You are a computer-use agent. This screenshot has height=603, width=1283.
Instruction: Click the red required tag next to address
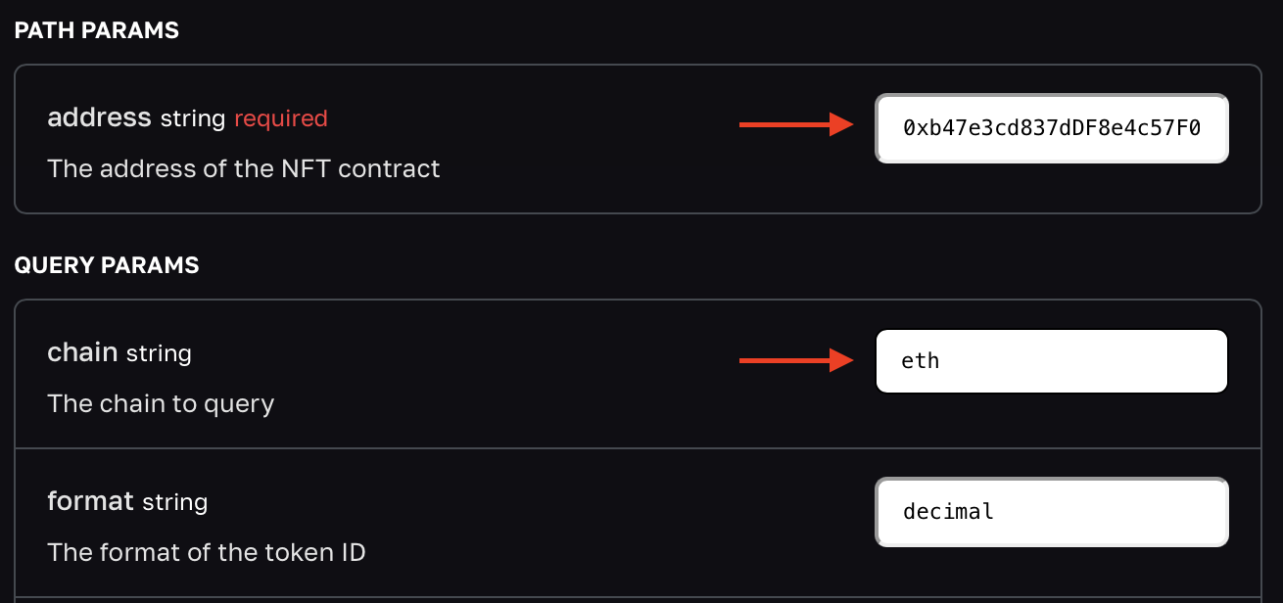pyautogui.click(x=280, y=117)
